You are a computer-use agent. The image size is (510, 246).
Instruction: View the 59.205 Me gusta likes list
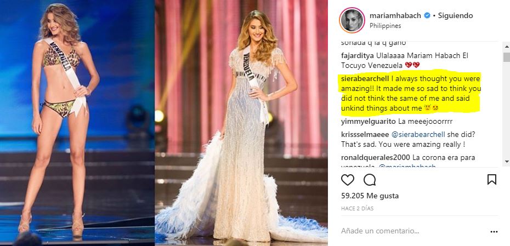click(x=370, y=196)
